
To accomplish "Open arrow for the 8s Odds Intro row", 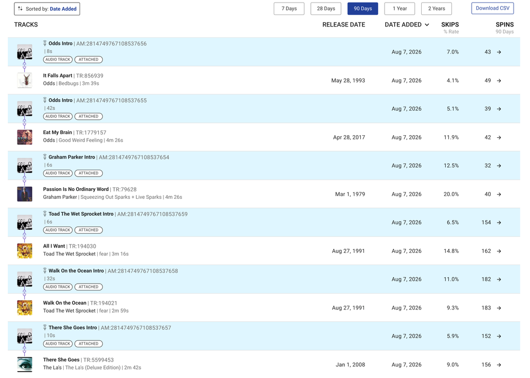I will (499, 52).
